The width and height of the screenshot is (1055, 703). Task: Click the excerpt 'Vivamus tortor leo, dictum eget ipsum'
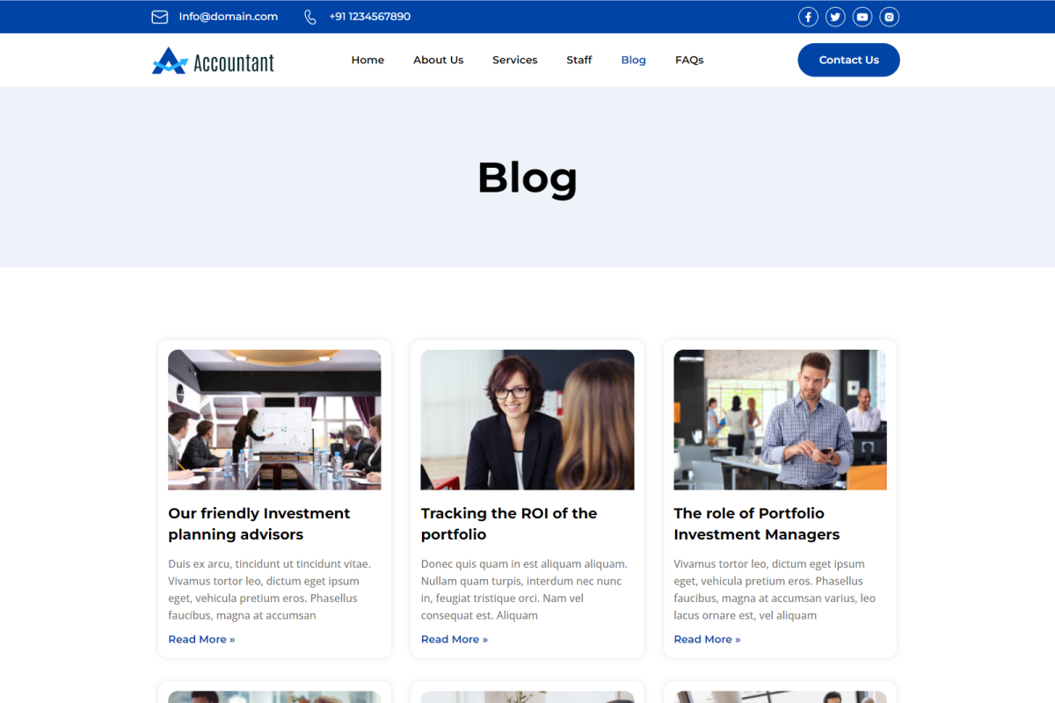coord(775,590)
